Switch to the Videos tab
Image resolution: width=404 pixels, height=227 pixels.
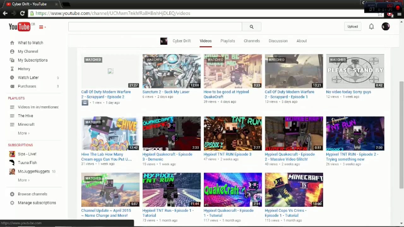coord(205,41)
